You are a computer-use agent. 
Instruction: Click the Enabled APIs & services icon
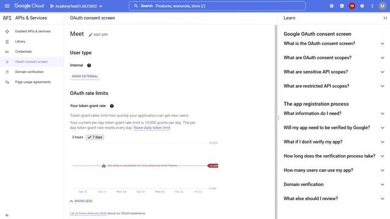click(x=7, y=32)
